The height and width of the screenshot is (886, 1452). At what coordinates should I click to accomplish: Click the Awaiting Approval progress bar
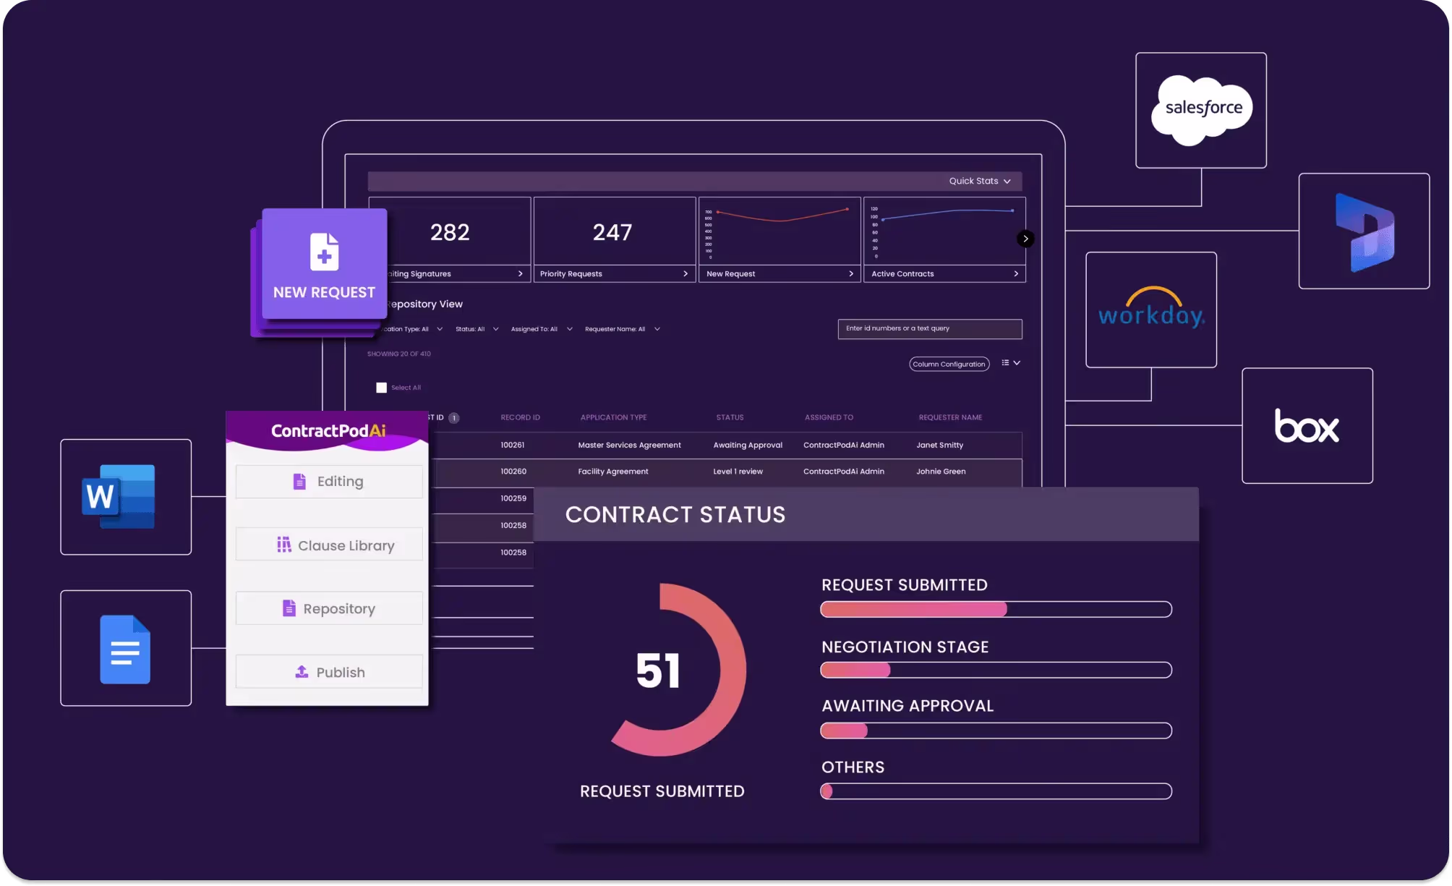[x=996, y=730]
